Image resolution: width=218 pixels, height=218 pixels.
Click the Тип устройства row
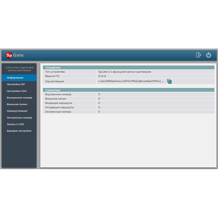[128, 72]
